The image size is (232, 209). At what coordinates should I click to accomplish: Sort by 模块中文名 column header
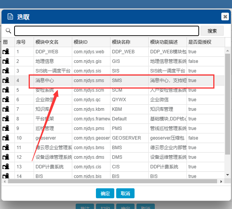click(52, 42)
